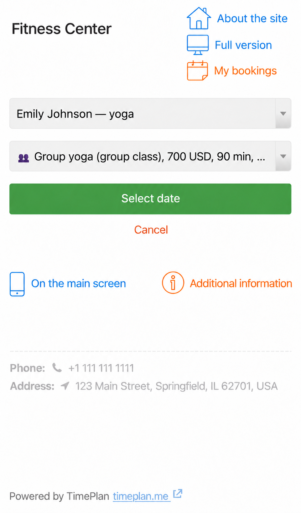This screenshot has width=301, height=513.
Task: Click the house icon beside About the site
Action: pyautogui.click(x=199, y=18)
